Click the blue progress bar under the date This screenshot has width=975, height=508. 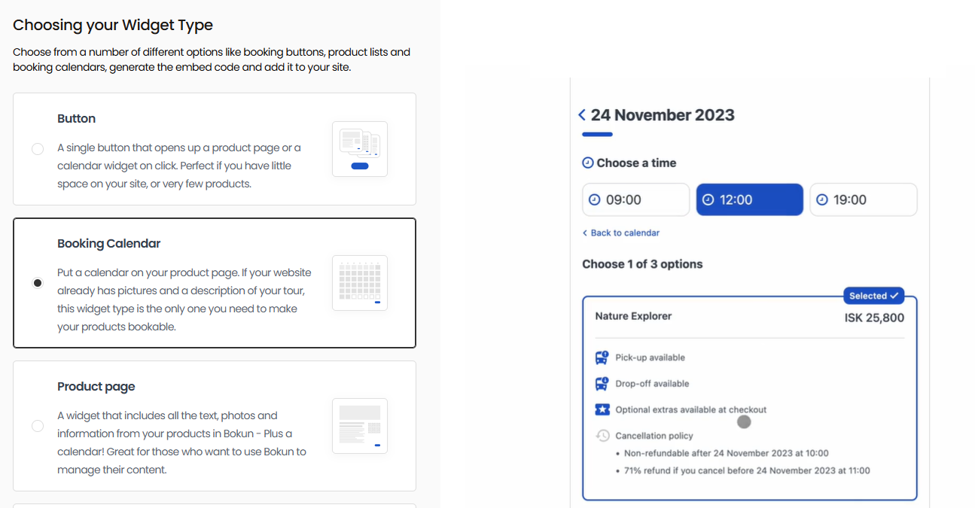tap(596, 134)
